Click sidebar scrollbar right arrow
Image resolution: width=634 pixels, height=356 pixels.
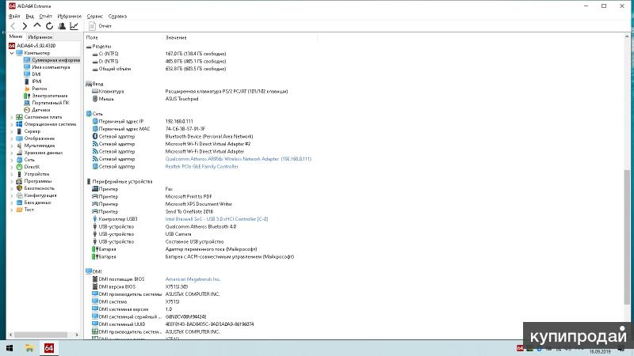coord(76,335)
